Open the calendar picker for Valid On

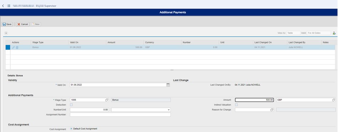(x=168, y=85)
